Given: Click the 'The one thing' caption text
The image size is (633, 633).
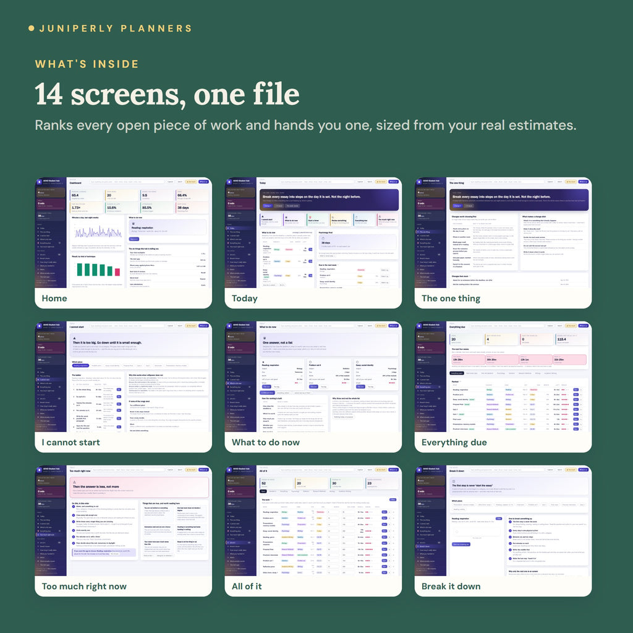Looking at the screenshot, I should click(451, 299).
